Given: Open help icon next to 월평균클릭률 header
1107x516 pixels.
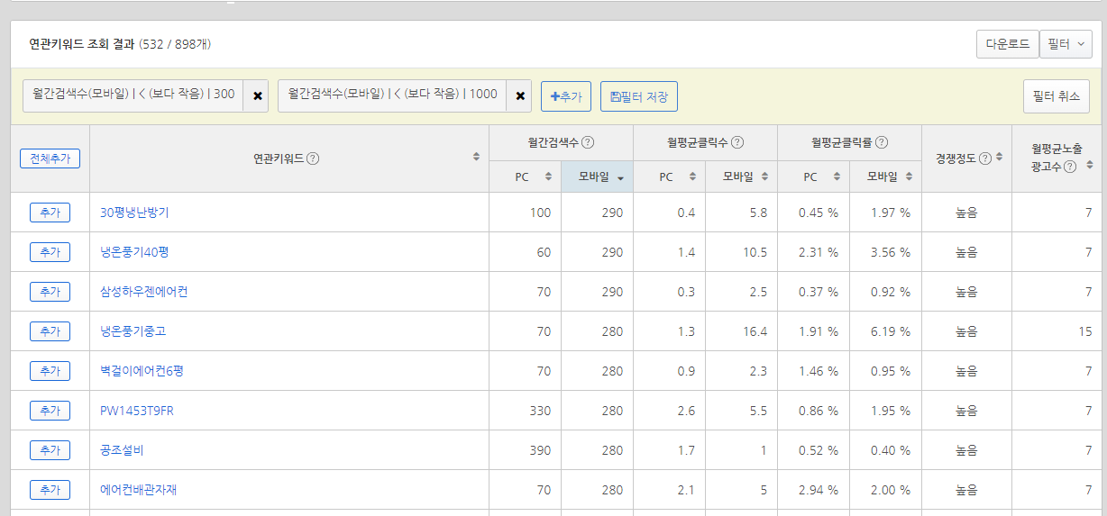Looking at the screenshot, I should tap(882, 142).
